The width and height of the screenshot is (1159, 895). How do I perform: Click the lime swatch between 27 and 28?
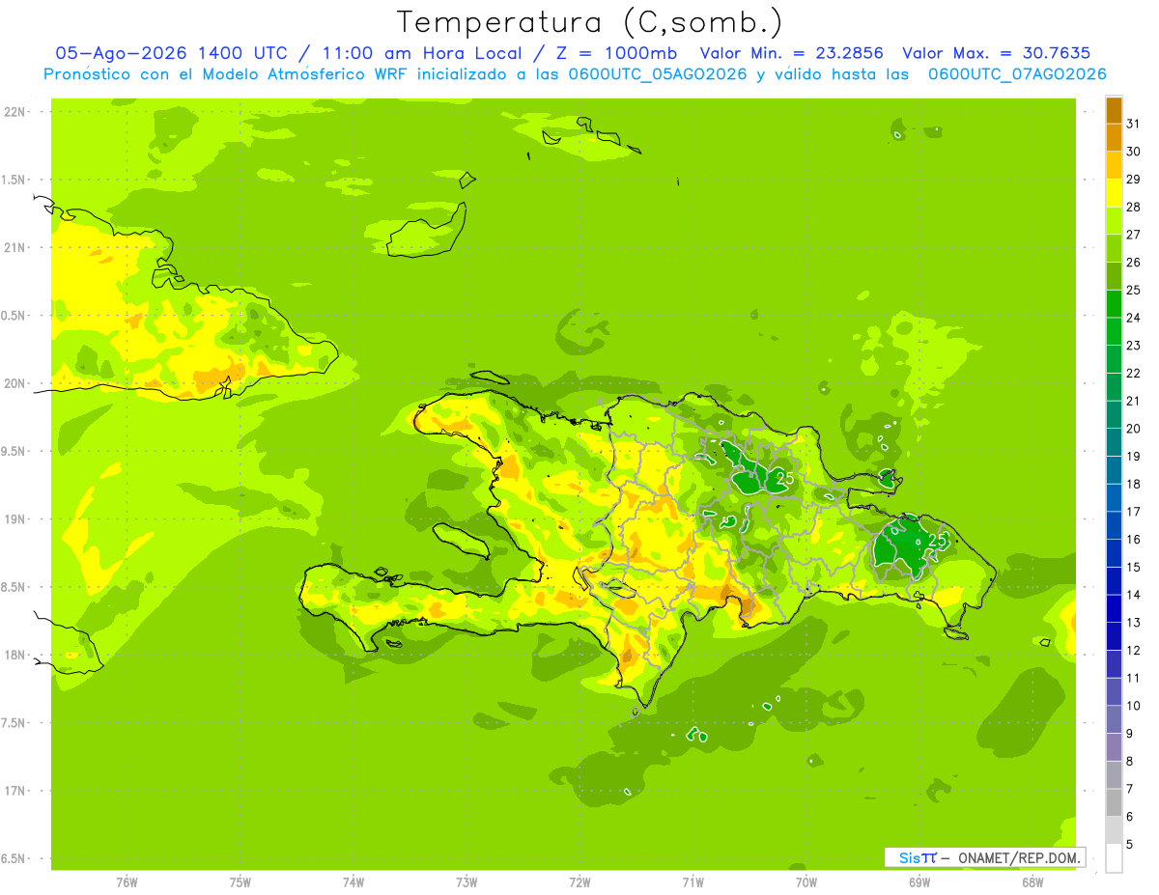point(1114,220)
